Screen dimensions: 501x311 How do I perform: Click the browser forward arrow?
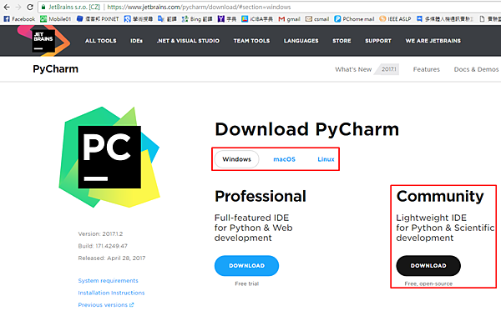click(x=18, y=7)
